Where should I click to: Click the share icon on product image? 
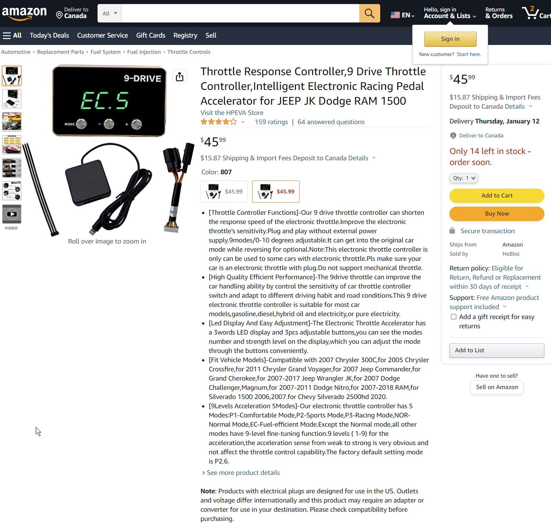coord(180,77)
